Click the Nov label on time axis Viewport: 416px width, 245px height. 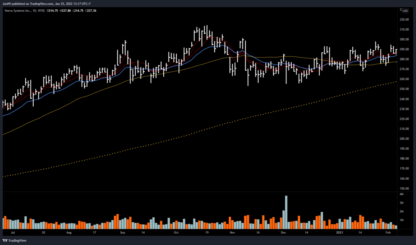(x=232, y=234)
